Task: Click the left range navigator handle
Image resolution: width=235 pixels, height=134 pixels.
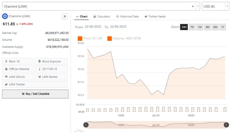Action: 86,125
